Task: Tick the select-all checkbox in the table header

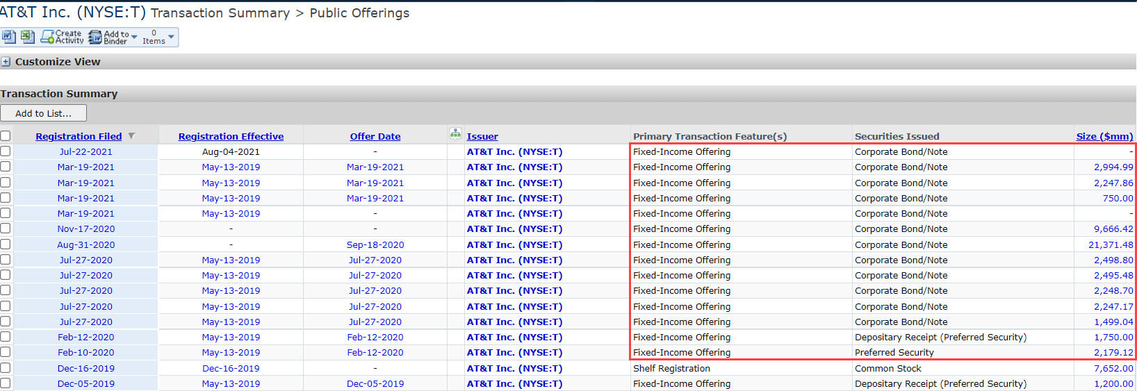Action: [6, 136]
